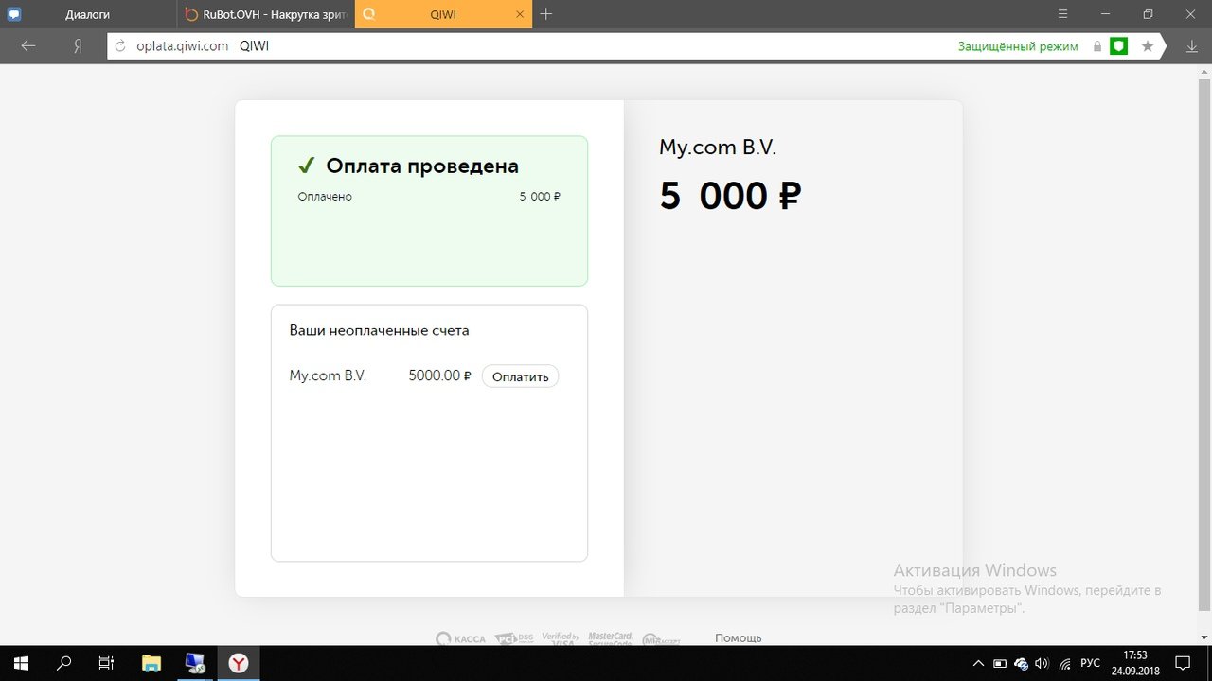Open Windows Task View from the taskbar
Screen dimensions: 1212x681
point(107,663)
